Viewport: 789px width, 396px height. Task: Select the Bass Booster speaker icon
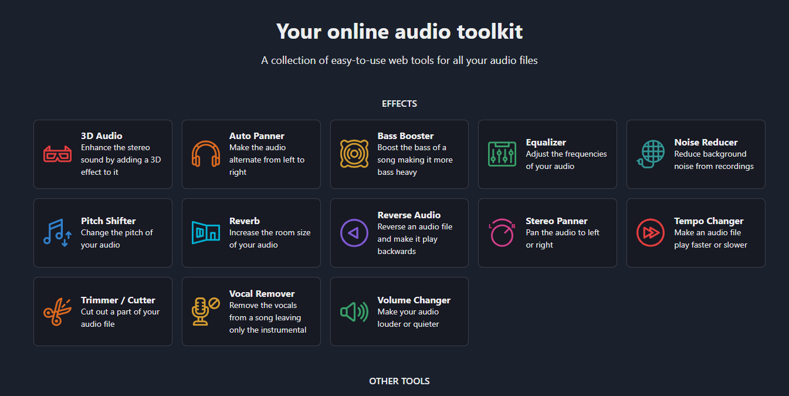[x=354, y=154]
